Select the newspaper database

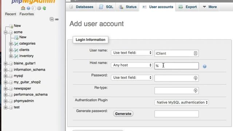[x=22, y=88]
